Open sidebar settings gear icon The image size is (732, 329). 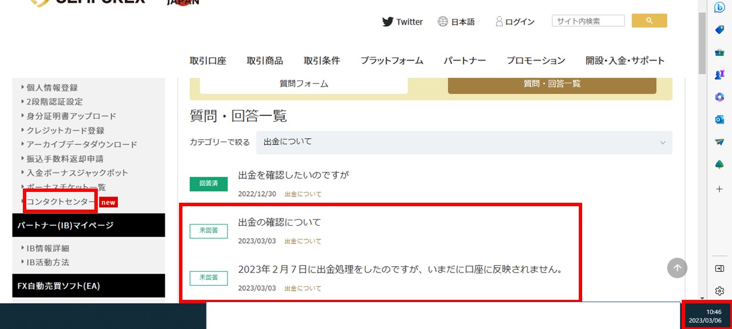[719, 291]
